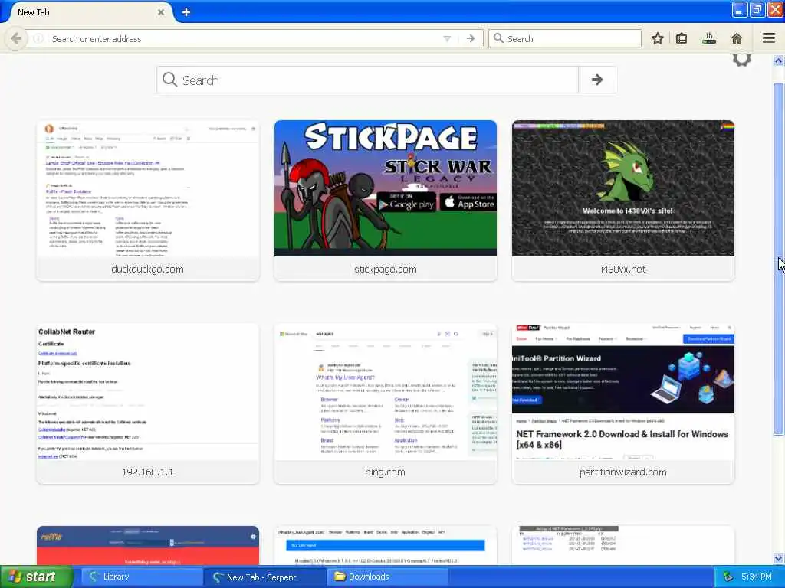Viewport: 785px width, 588px height.
Task: Open the Windows start menu
Action: click(37, 577)
